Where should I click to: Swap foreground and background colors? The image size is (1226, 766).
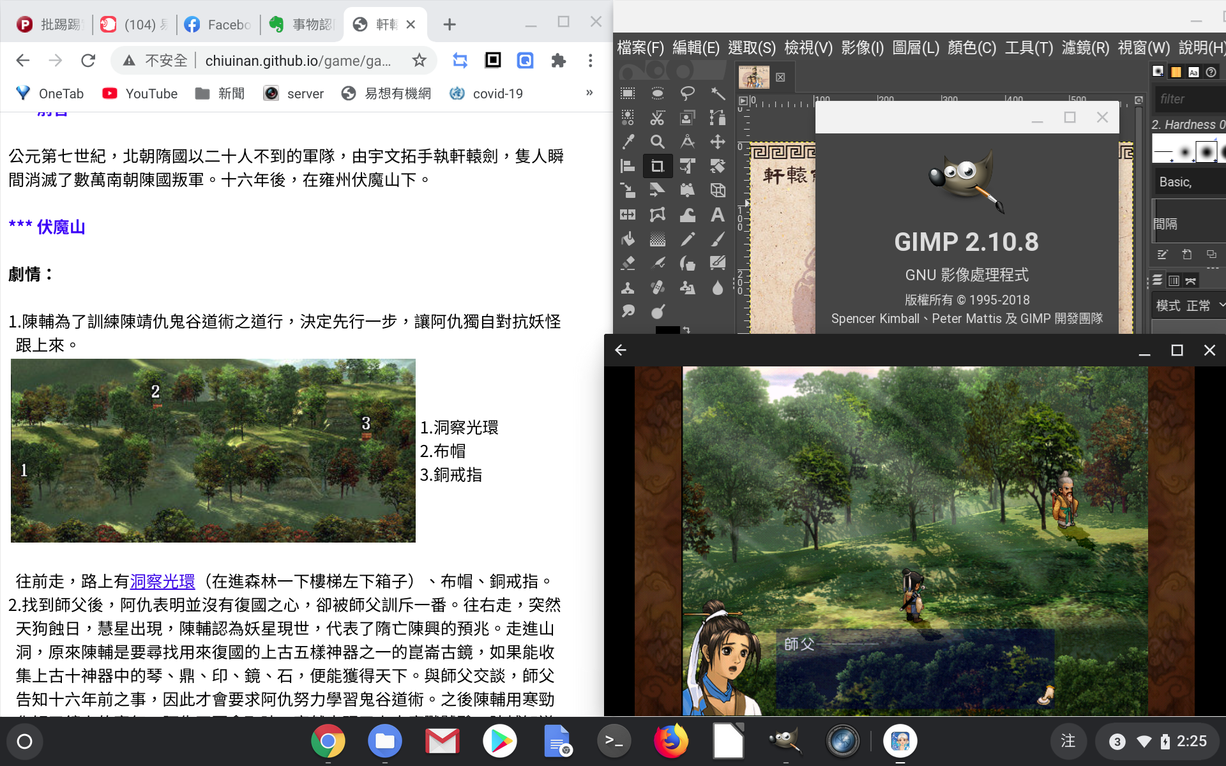coord(686,329)
